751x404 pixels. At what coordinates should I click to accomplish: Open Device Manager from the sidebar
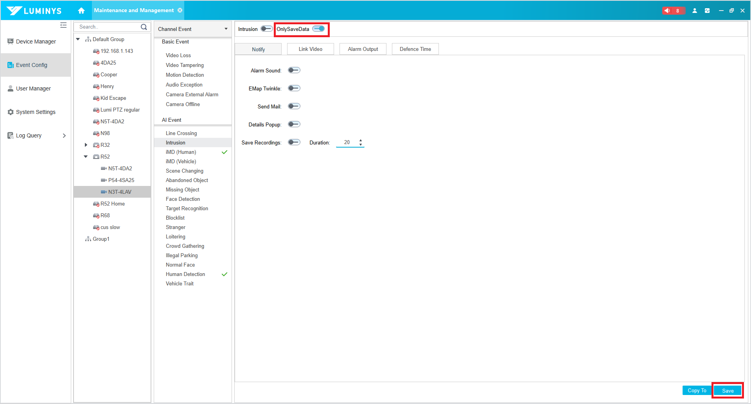tap(36, 41)
